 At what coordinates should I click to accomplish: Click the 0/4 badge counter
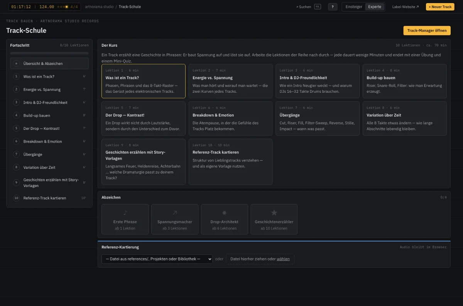tap(443, 197)
